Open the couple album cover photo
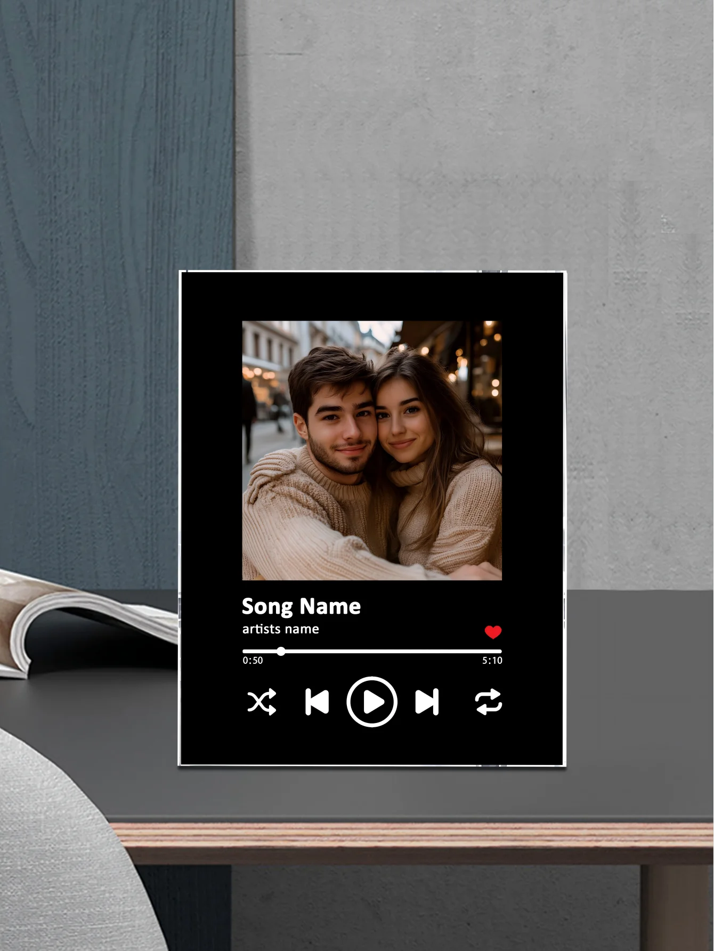 pos(372,451)
